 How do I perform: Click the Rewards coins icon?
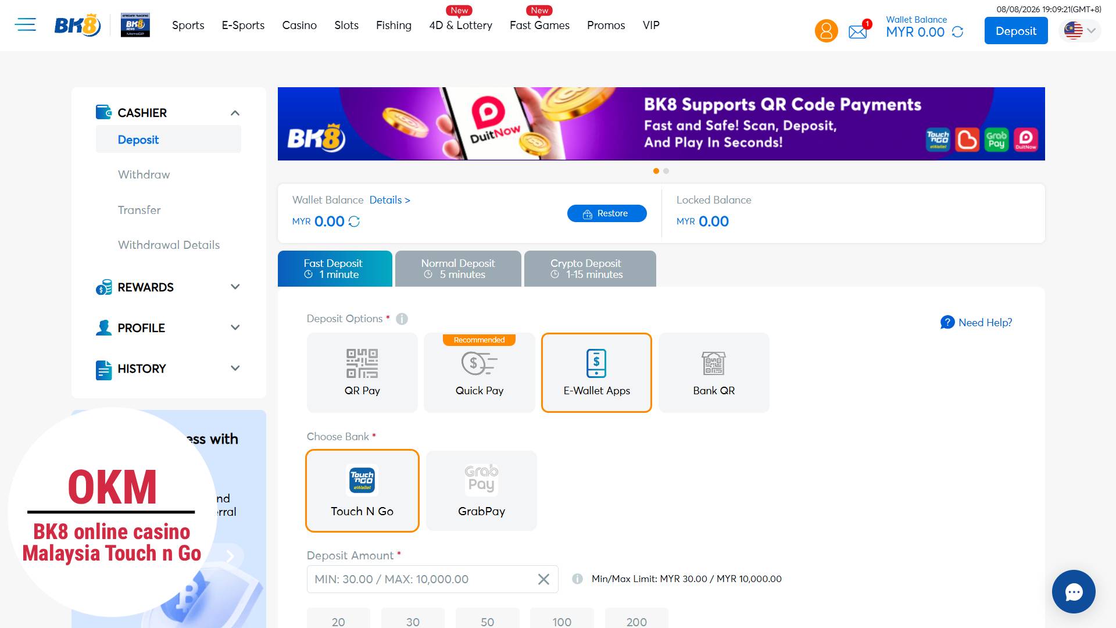pyautogui.click(x=103, y=287)
